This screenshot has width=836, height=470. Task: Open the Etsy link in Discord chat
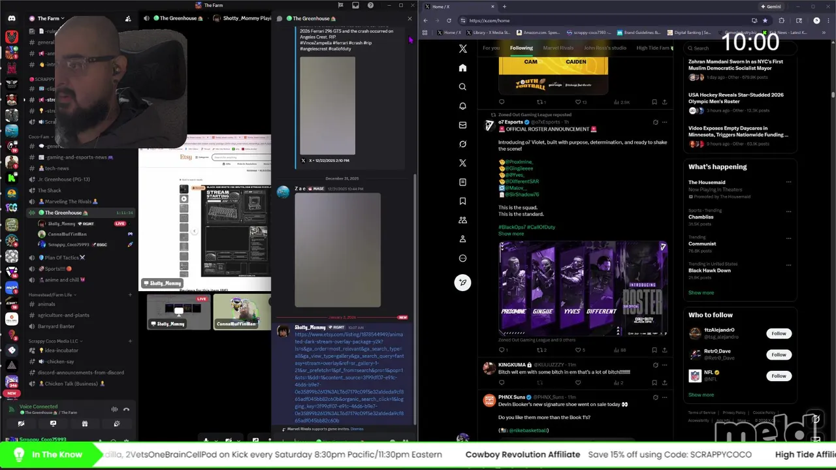[349, 377]
